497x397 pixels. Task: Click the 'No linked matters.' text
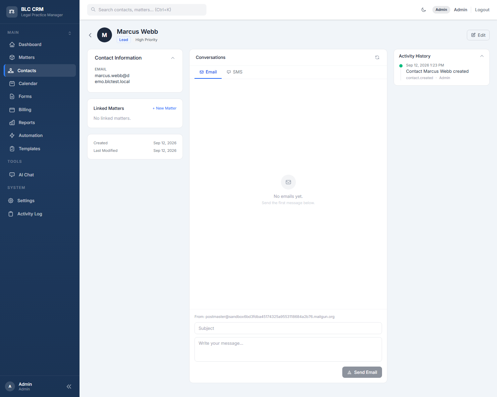click(112, 118)
